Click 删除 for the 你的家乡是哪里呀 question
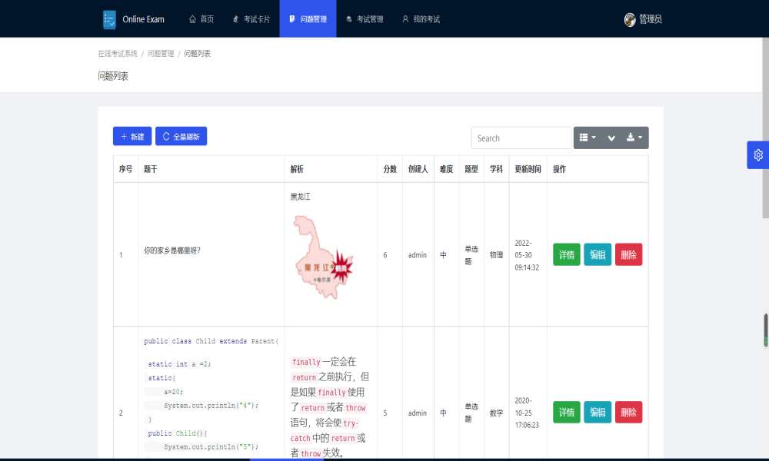The image size is (769, 461). pyautogui.click(x=629, y=255)
